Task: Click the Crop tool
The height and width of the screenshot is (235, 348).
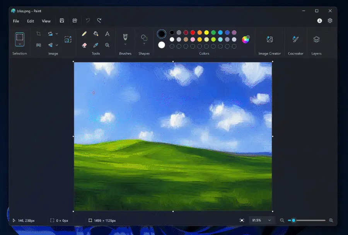Action: pyautogui.click(x=39, y=34)
